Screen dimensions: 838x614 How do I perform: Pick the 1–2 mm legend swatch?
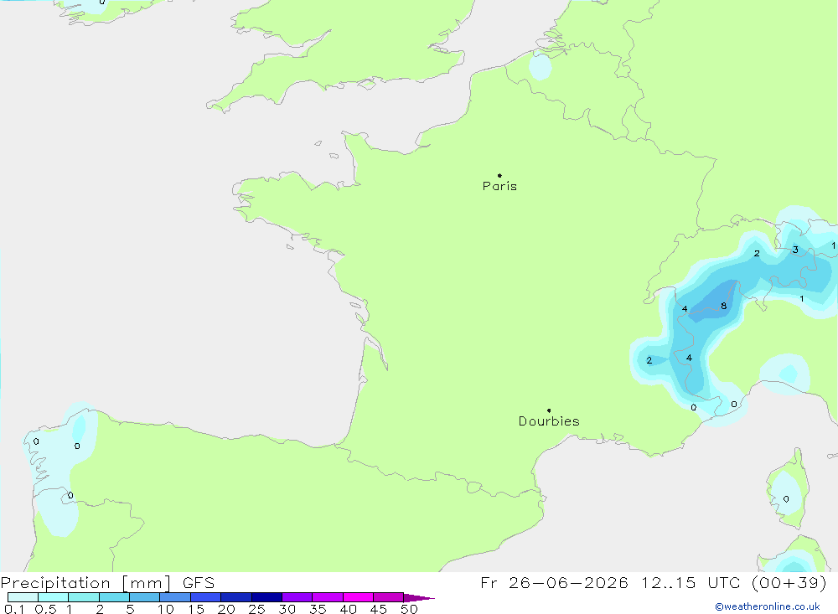84,597
